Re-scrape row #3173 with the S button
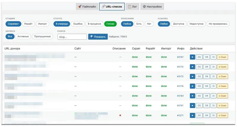237x127 pixels. click(199, 77)
